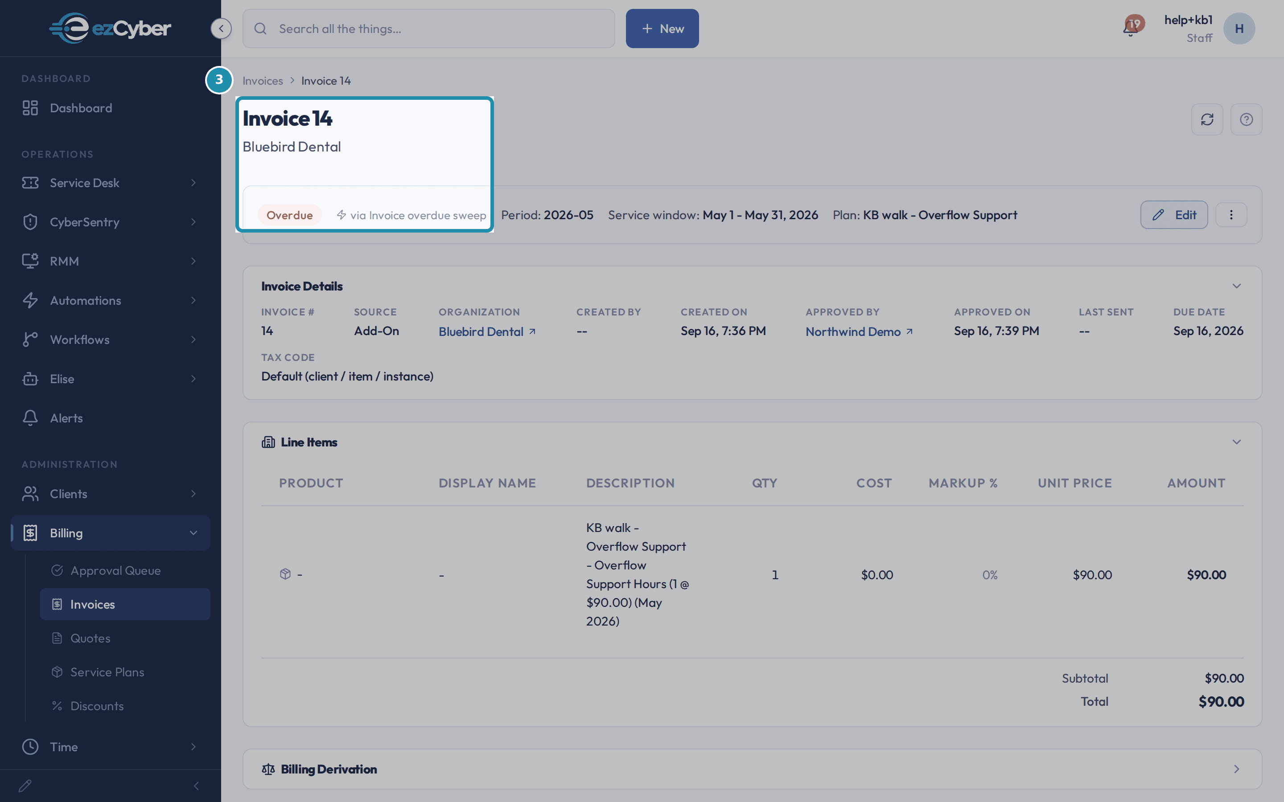
Task: Expand the Elise submenu chevron
Action: (193, 379)
